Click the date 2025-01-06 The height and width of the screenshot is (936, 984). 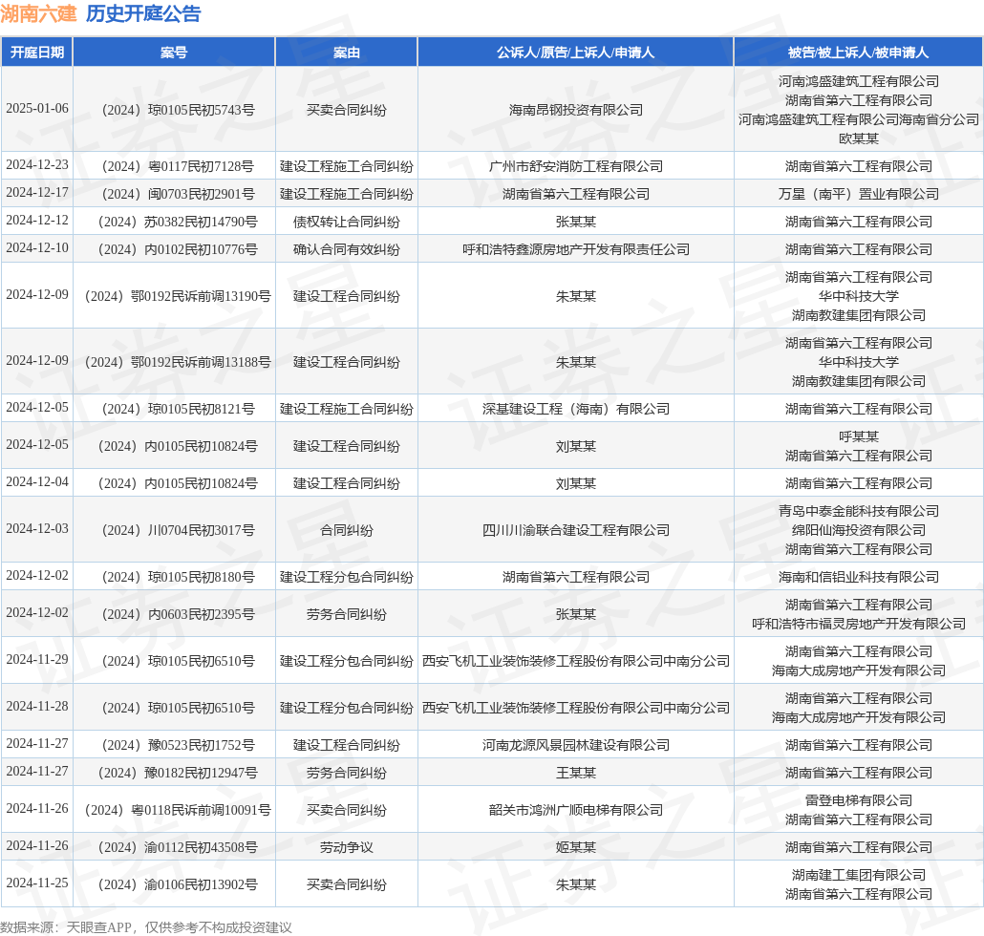coord(37,109)
